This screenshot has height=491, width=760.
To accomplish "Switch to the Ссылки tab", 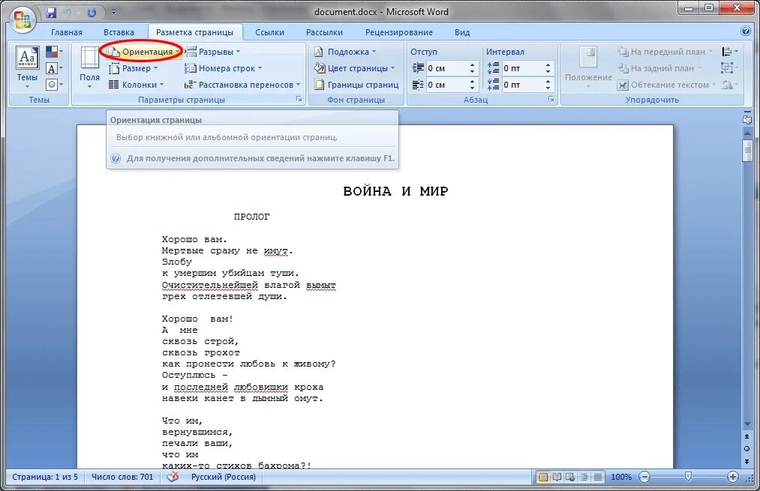I will tap(269, 32).
